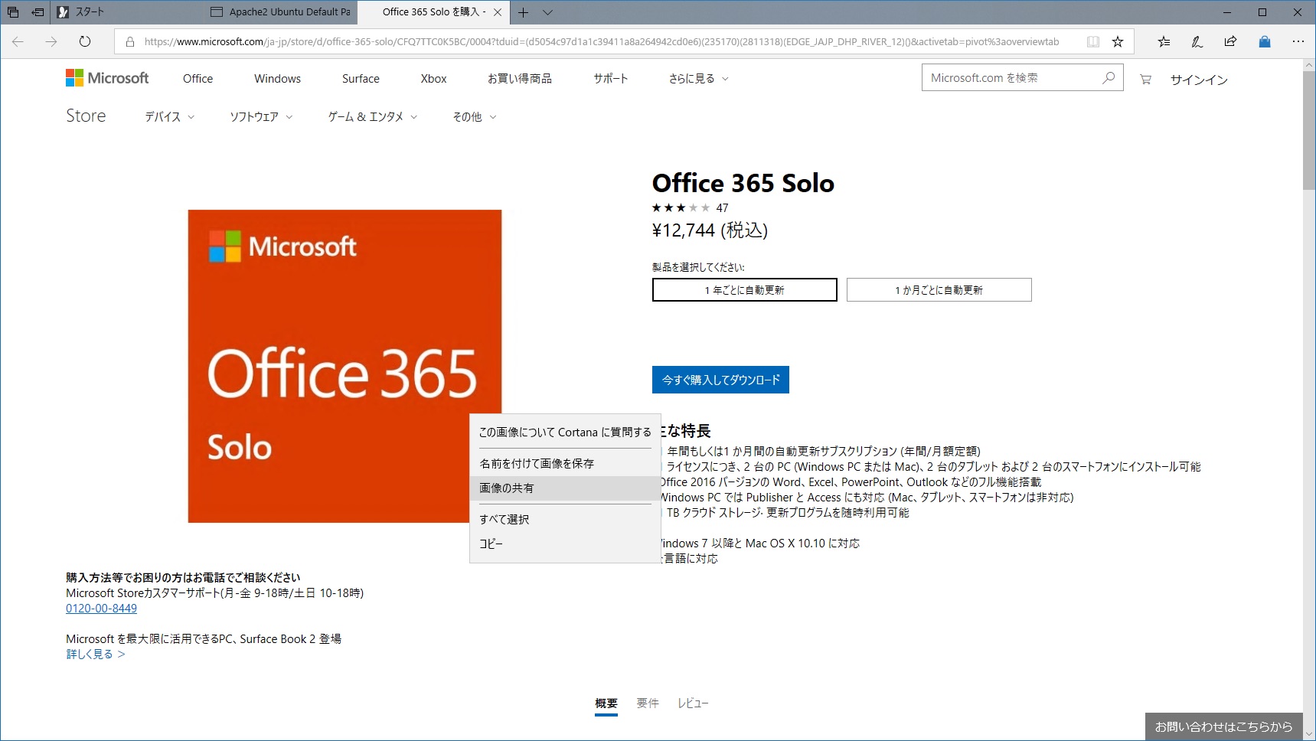Open the Xbox nav link
The height and width of the screenshot is (741, 1316).
coord(433,79)
